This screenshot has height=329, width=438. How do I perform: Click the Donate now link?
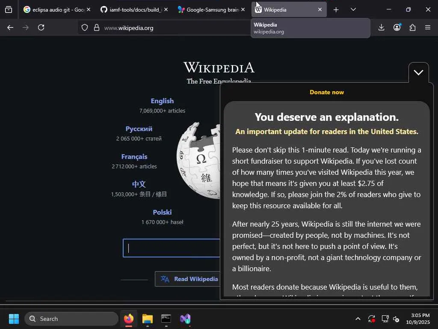pyautogui.click(x=326, y=93)
